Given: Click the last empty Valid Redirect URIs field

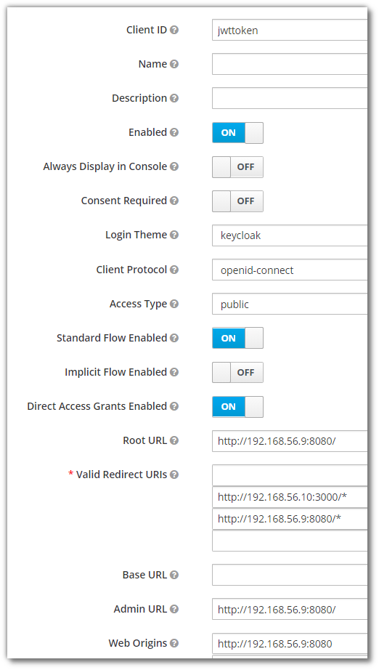Looking at the screenshot, I should 290,541.
